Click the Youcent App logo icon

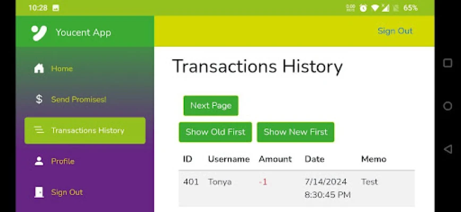click(39, 33)
